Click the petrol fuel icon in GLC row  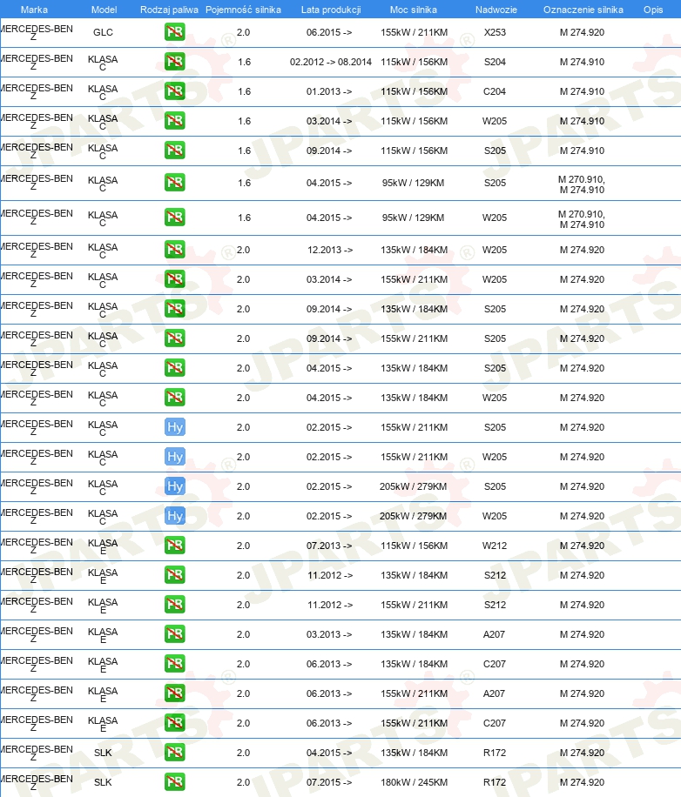tap(174, 32)
